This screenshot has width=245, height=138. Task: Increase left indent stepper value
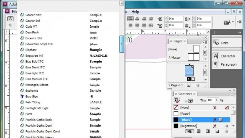coord(166,17)
